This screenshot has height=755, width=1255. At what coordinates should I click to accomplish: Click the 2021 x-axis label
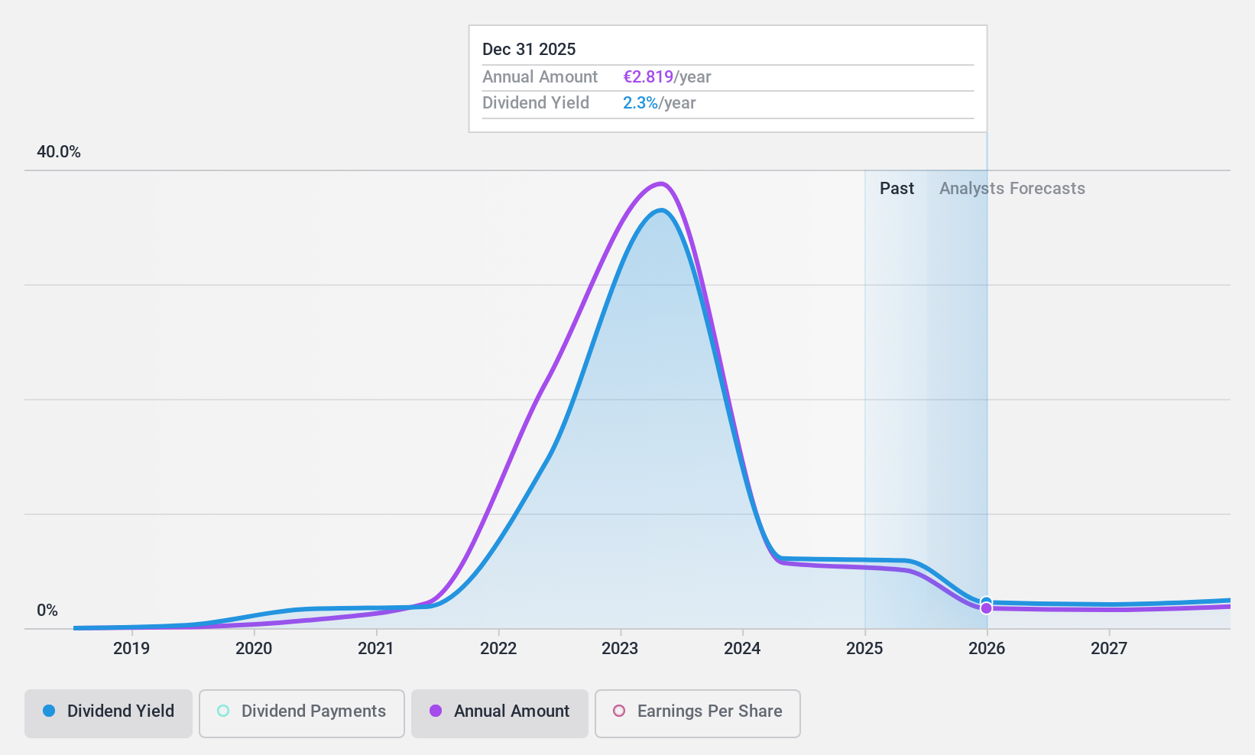376,649
